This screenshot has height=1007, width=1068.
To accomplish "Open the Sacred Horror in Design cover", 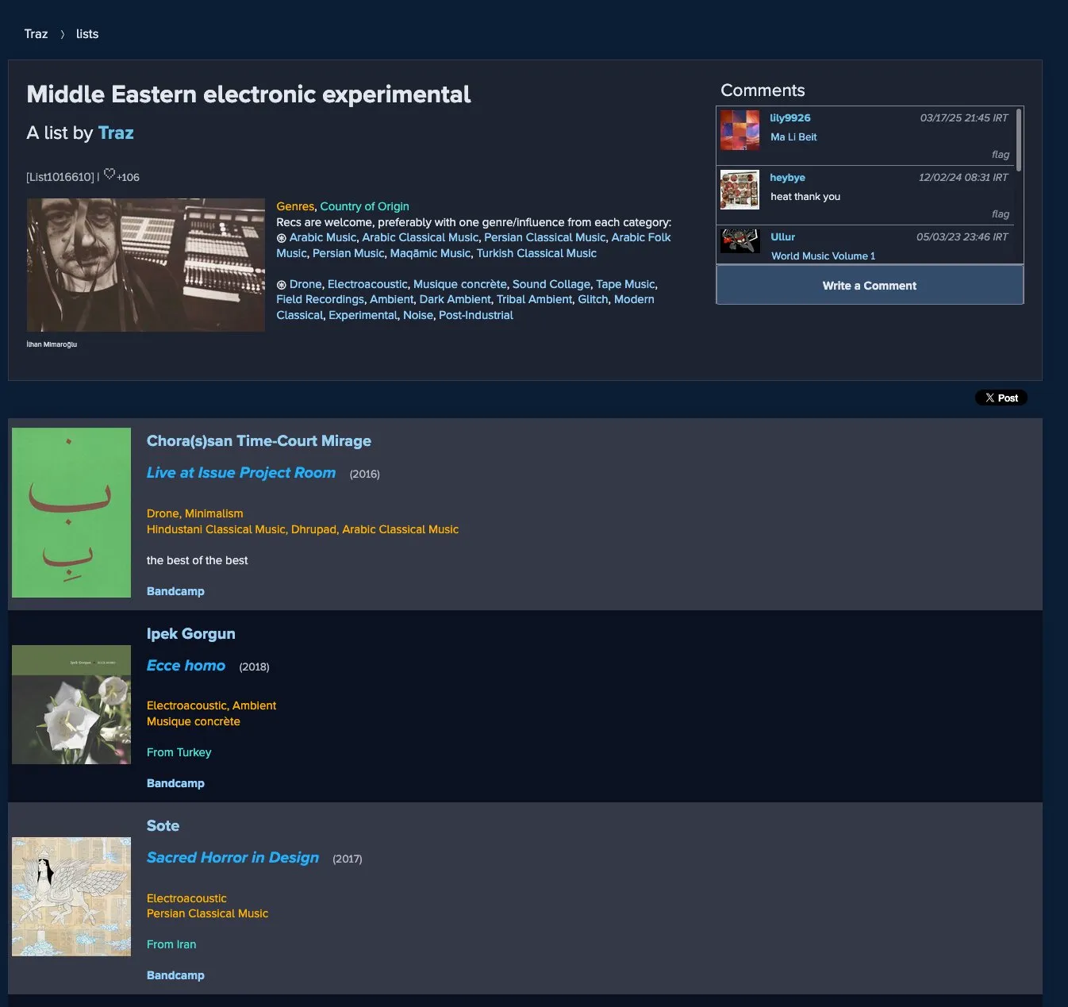I will click(x=71, y=897).
